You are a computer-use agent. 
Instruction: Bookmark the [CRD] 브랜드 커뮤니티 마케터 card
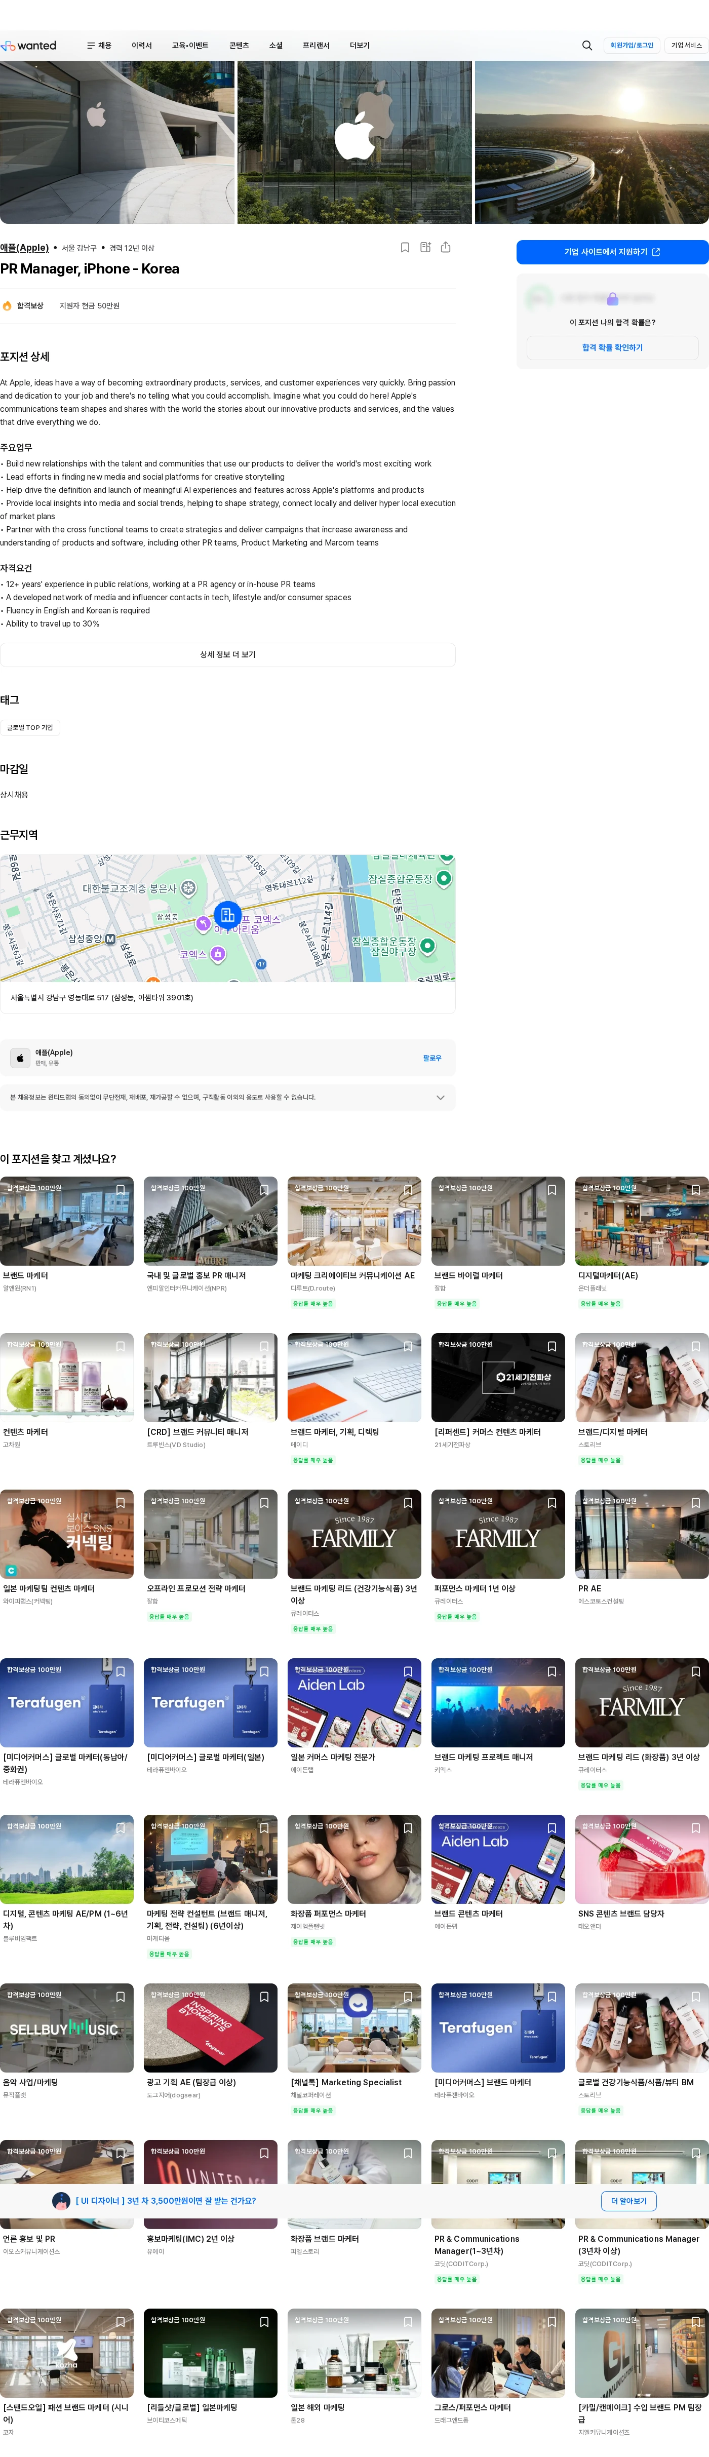pyautogui.click(x=264, y=1346)
